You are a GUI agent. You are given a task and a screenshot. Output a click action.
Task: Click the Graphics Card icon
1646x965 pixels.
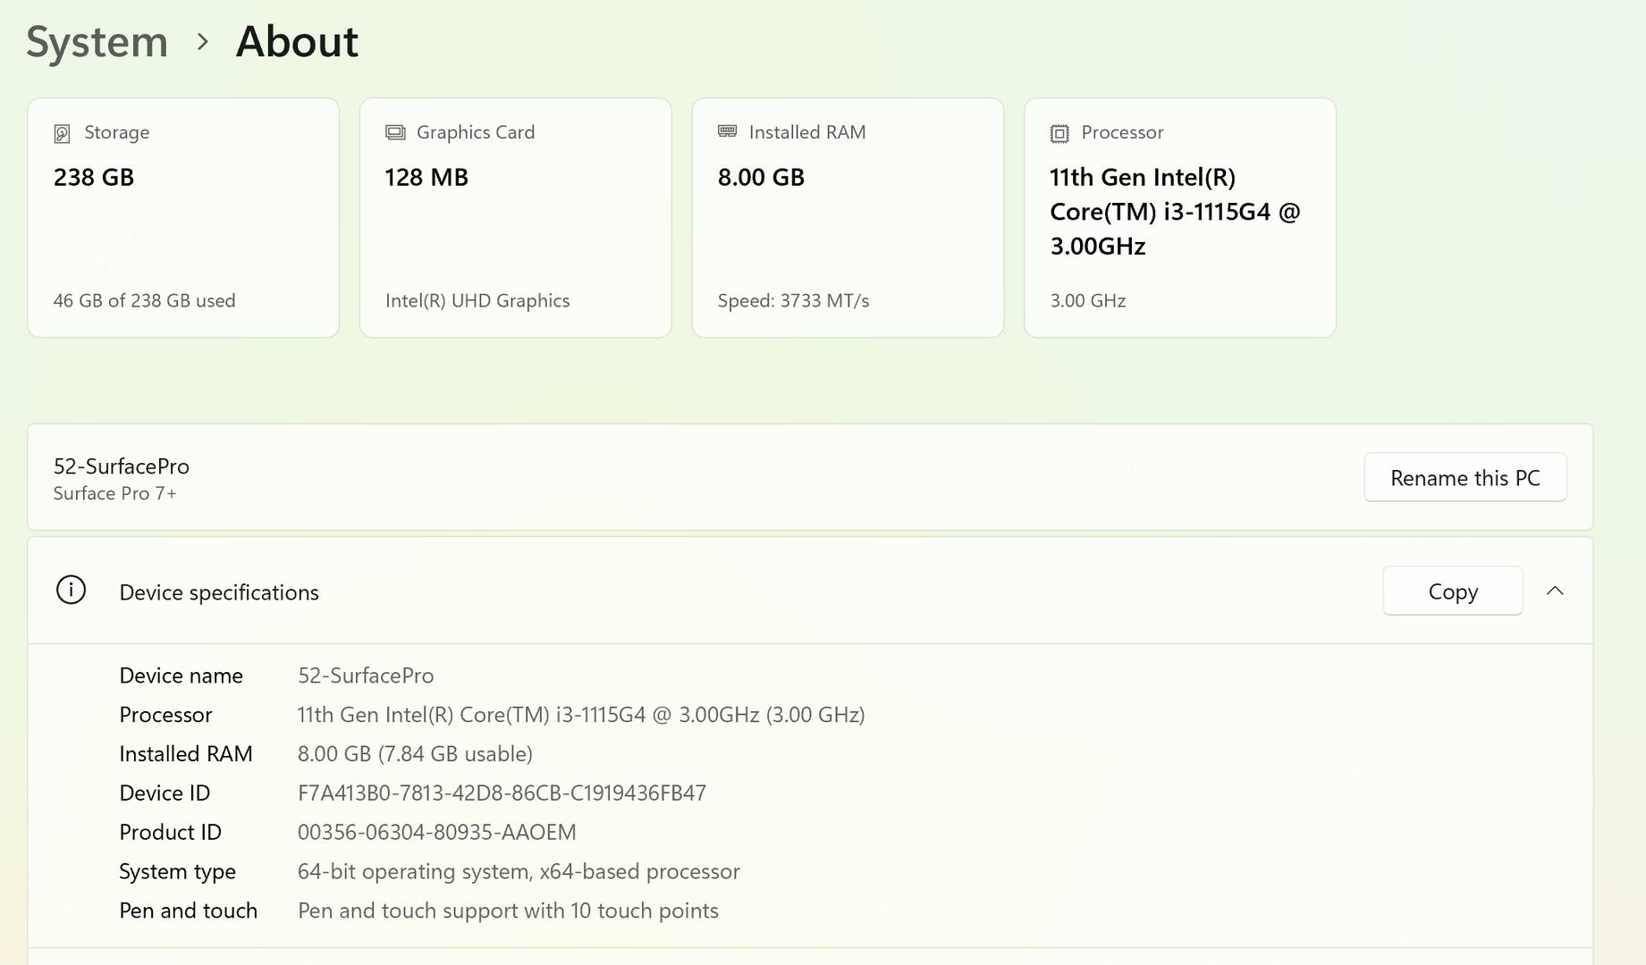tap(395, 132)
